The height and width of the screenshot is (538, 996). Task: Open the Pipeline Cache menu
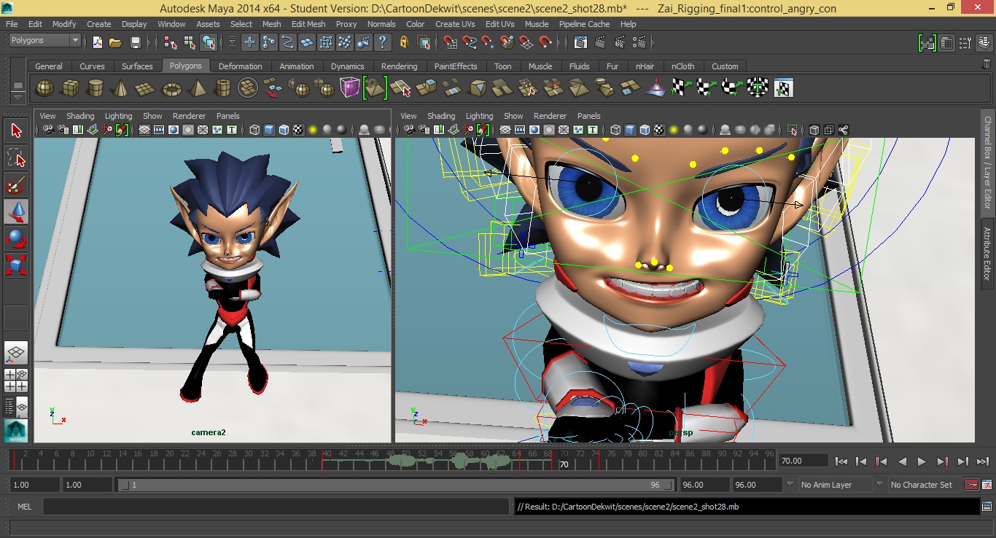(x=585, y=24)
